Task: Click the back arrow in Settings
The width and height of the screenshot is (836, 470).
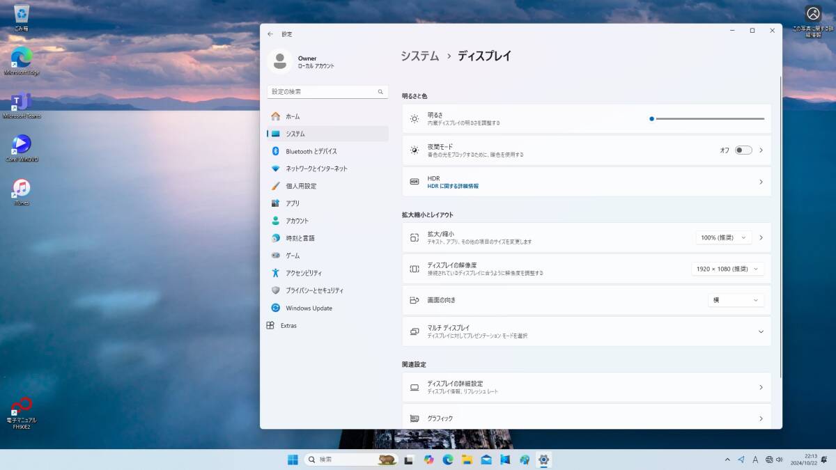Action: tap(270, 34)
